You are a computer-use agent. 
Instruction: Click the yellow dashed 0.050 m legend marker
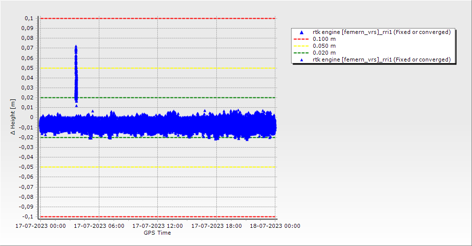coord(302,46)
